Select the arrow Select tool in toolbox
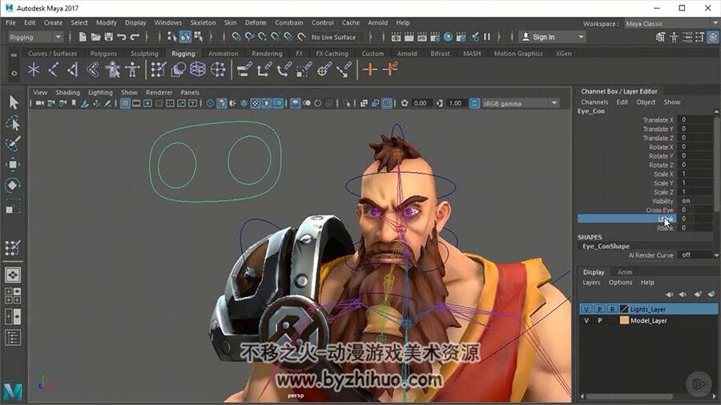721x405 pixels. pos(14,102)
